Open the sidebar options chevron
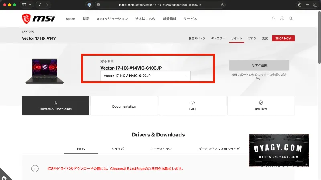 coord(30,5)
